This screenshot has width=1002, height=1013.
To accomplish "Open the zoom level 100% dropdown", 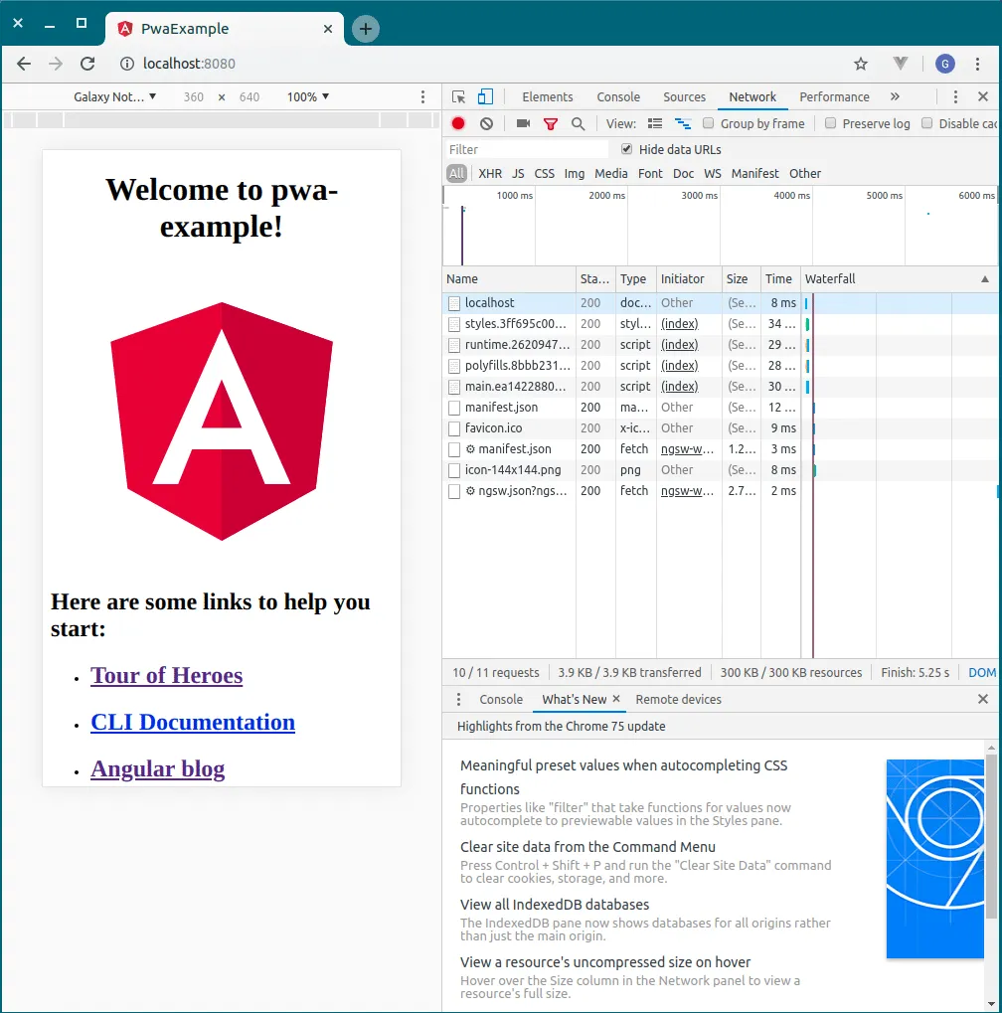I will tap(308, 96).
